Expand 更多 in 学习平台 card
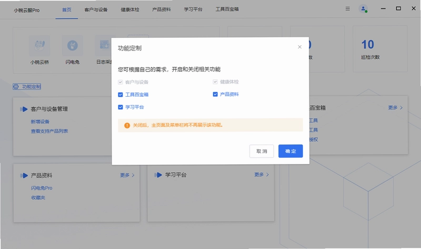This screenshot has width=421, height=249. (x=262, y=174)
